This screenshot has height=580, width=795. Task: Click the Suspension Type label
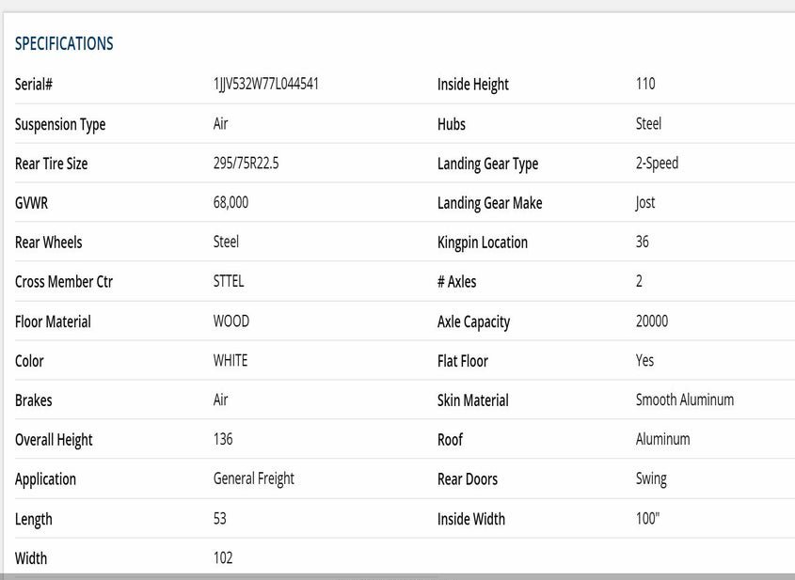click(60, 124)
